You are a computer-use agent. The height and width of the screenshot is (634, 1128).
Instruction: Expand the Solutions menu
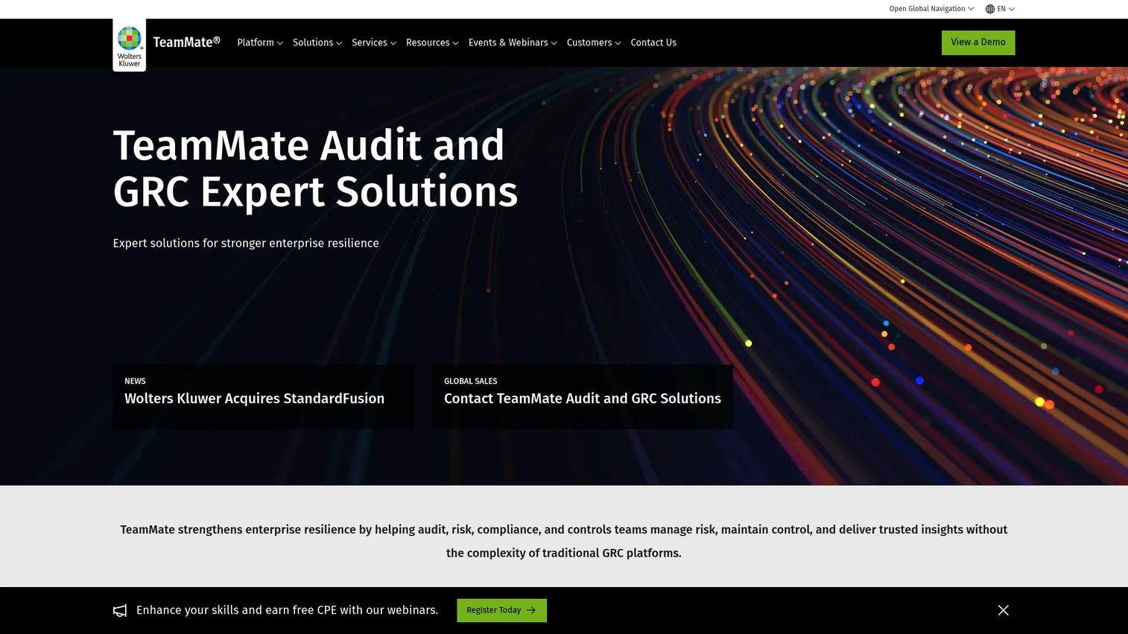tap(317, 42)
